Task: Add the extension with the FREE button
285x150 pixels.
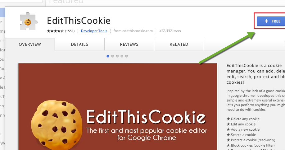Action: pyautogui.click(x=271, y=21)
